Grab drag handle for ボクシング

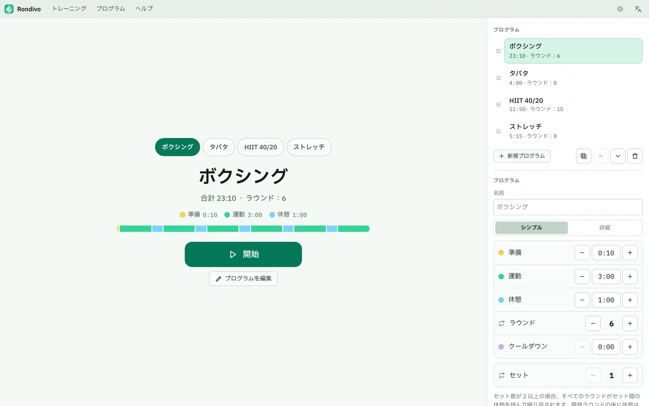pos(498,51)
